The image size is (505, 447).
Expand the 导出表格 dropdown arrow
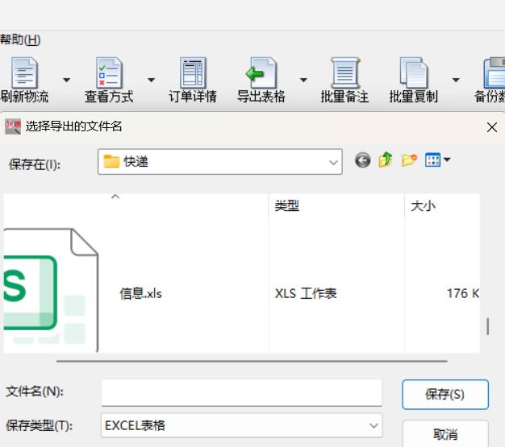pos(303,80)
